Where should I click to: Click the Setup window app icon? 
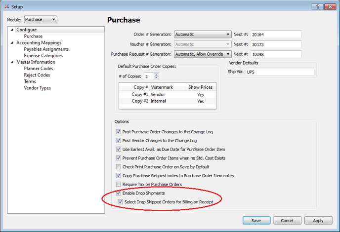click(x=6, y=6)
